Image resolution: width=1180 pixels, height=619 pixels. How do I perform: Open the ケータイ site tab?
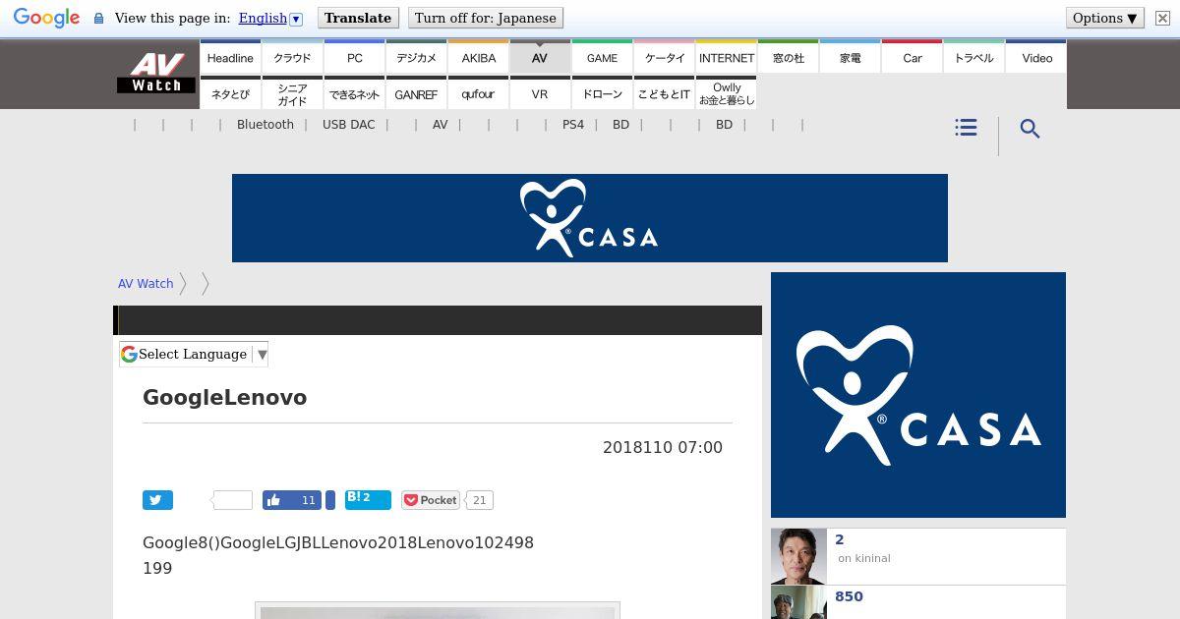coord(664,58)
